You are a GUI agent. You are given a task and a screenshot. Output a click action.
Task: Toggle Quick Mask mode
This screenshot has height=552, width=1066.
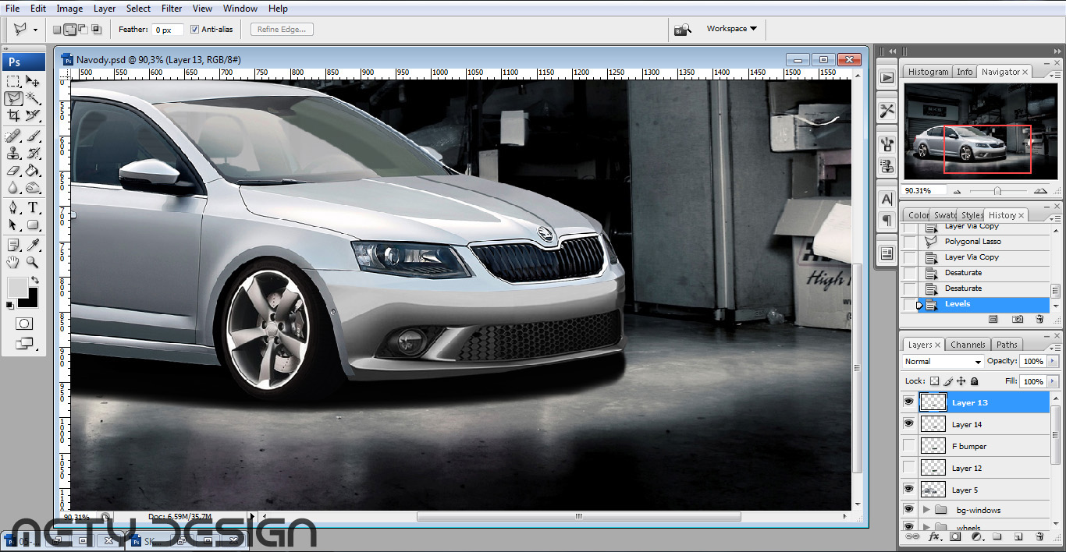tap(23, 323)
